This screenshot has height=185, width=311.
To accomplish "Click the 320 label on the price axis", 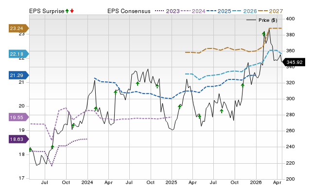I will coord(291,83).
